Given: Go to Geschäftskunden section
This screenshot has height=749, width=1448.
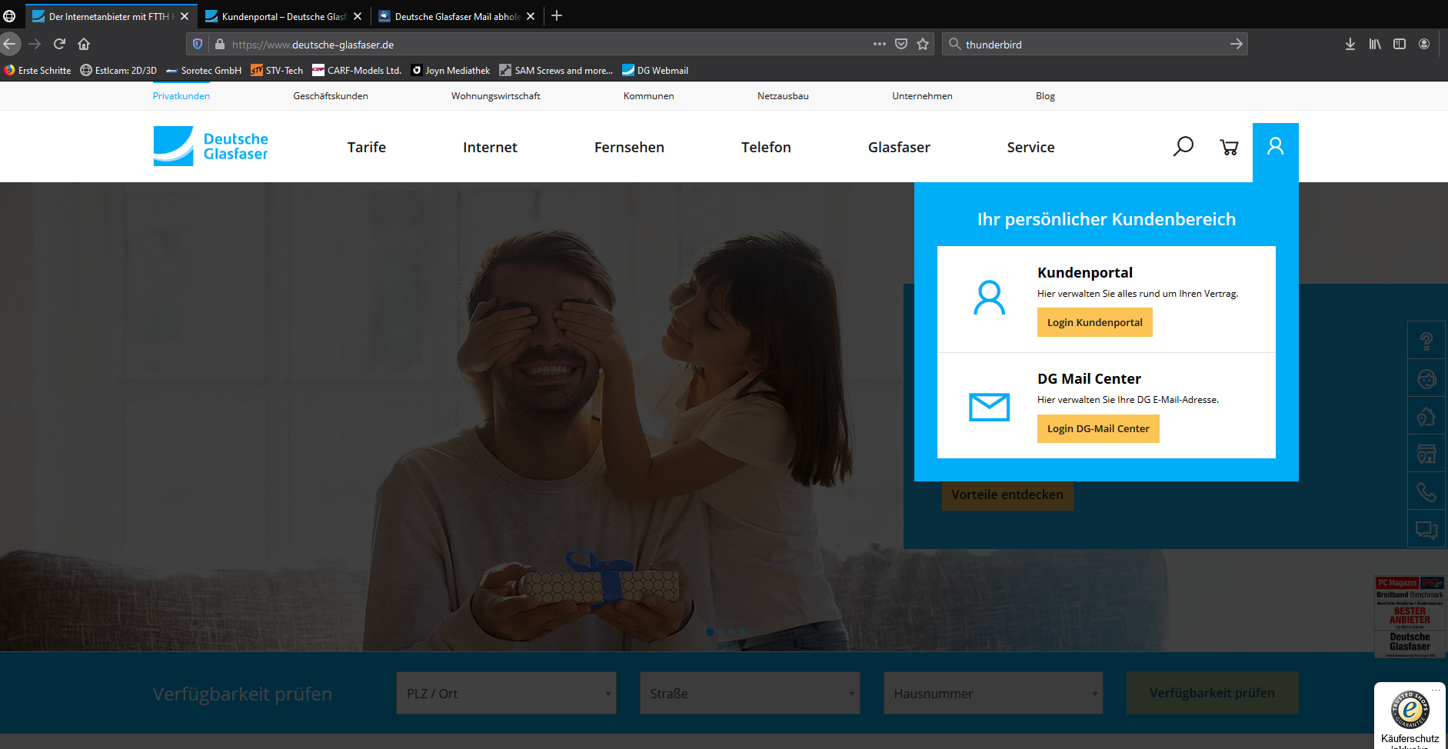Looking at the screenshot, I should 331,96.
